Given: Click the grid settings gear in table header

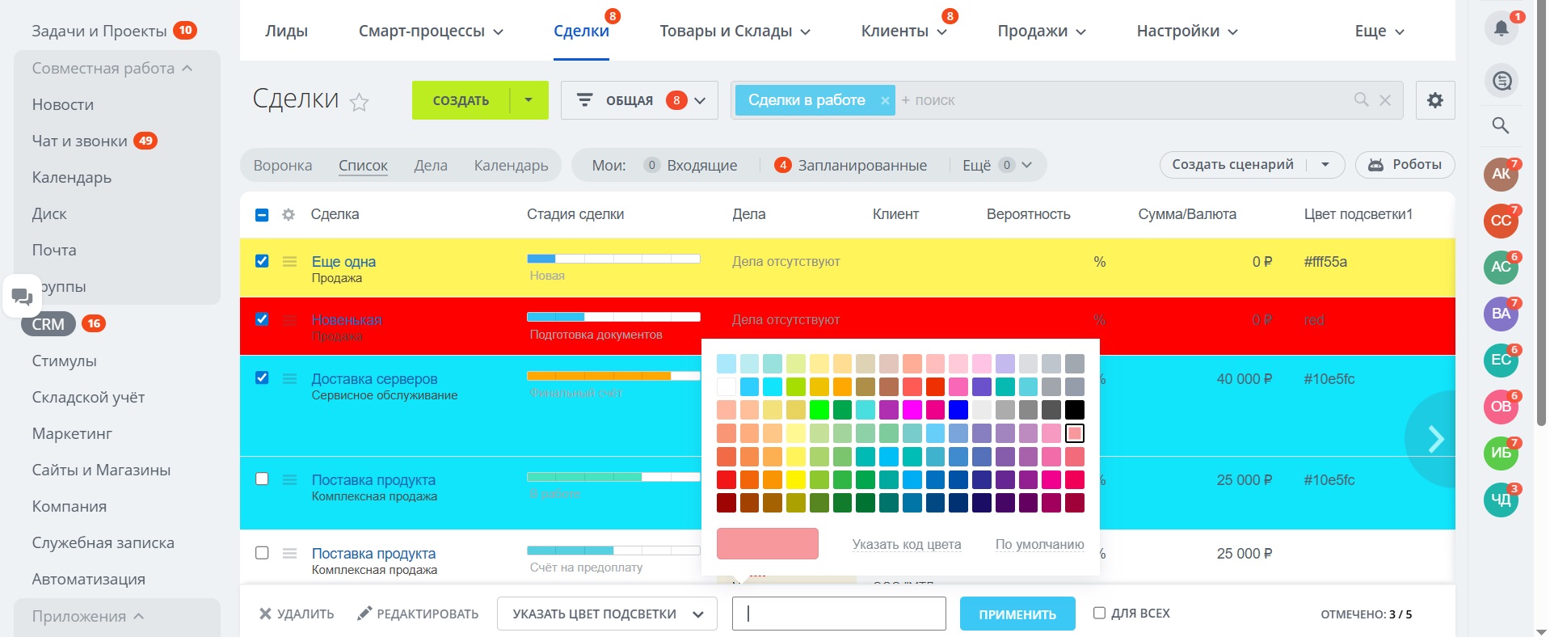Looking at the screenshot, I should [289, 215].
